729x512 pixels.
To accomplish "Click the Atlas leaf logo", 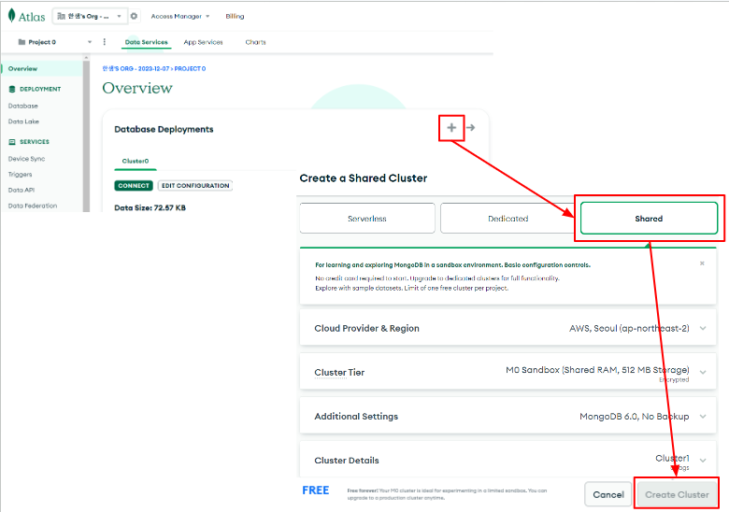I will point(11,16).
